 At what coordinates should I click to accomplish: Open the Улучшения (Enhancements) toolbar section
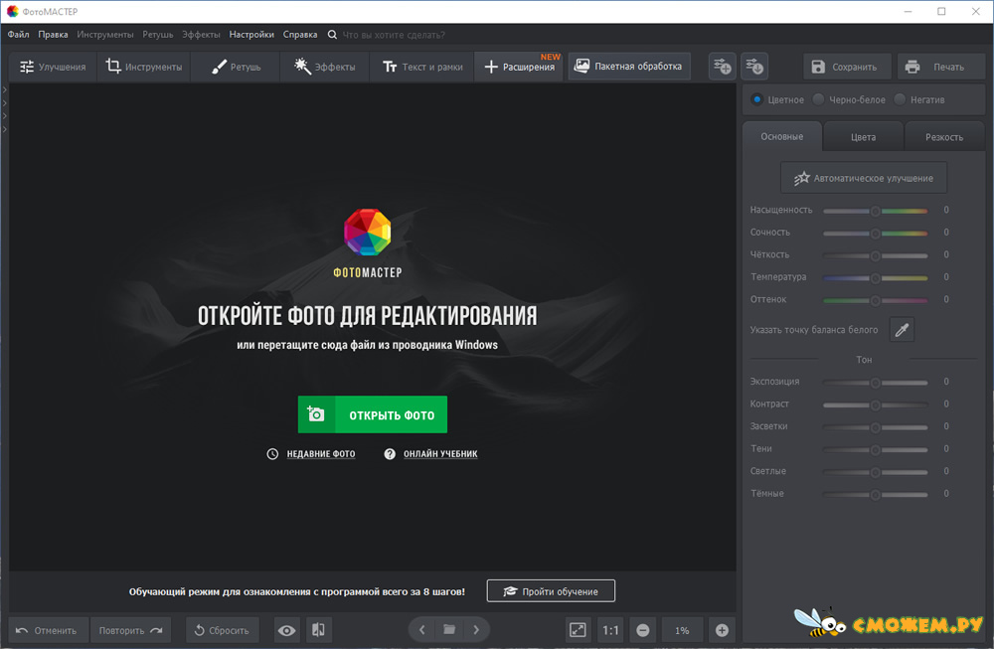point(53,67)
